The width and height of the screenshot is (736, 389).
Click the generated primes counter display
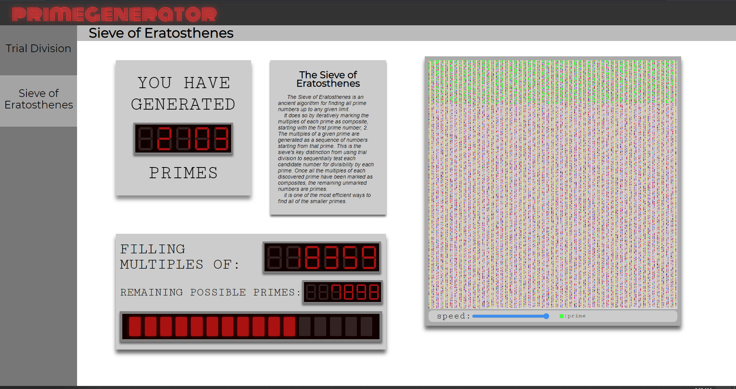tap(183, 139)
